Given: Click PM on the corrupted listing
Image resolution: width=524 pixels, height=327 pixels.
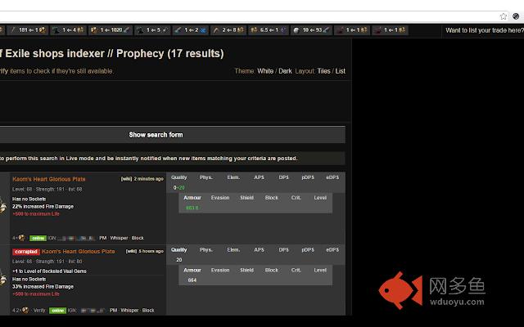Looking at the screenshot, I should tap(113, 311).
